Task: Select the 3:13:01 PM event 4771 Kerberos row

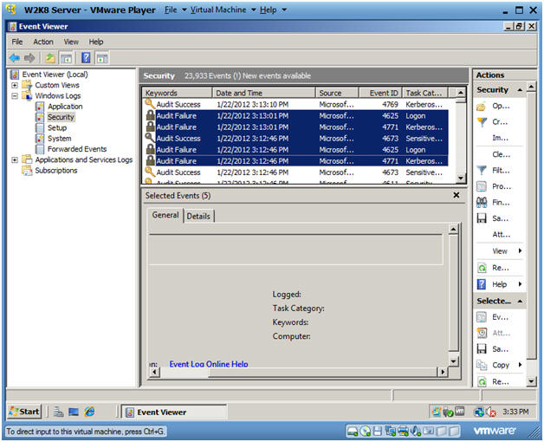Action: point(295,127)
